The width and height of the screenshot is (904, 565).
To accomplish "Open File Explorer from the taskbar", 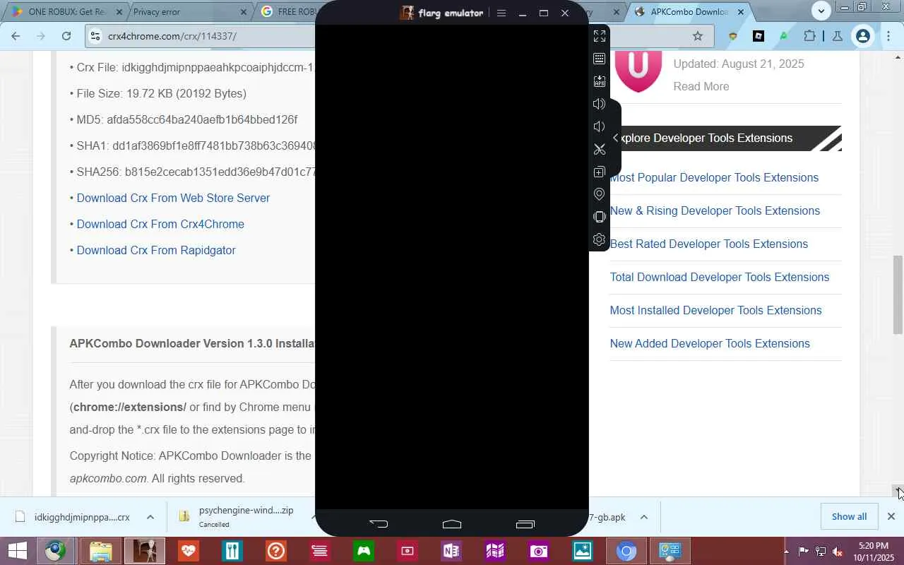I will (x=101, y=551).
